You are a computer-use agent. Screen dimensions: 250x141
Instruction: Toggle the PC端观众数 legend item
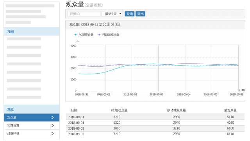coord(84,35)
